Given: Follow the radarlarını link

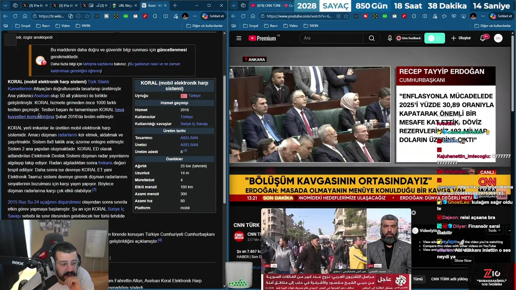Looking at the screenshot, I should 67,135.
